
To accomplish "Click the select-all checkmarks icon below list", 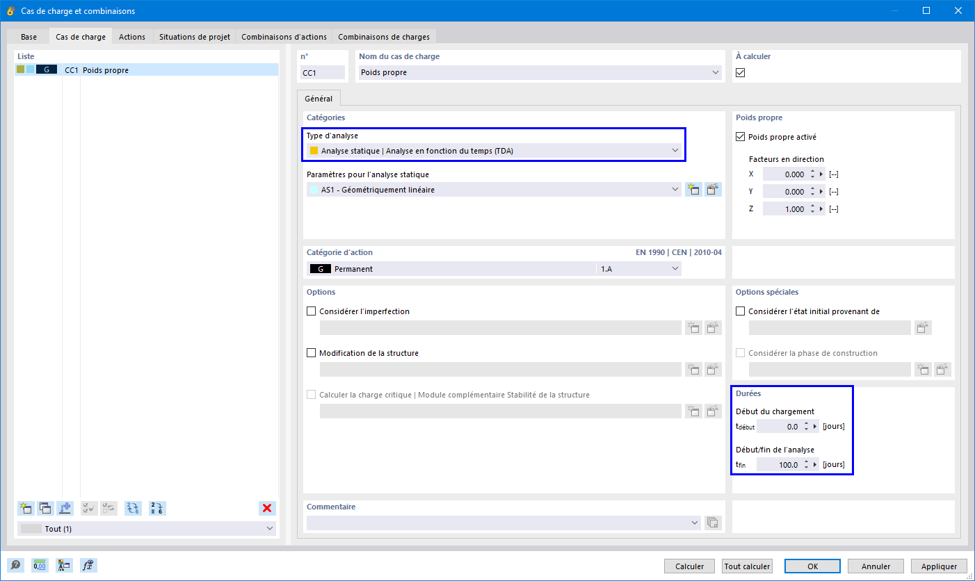I will click(89, 508).
